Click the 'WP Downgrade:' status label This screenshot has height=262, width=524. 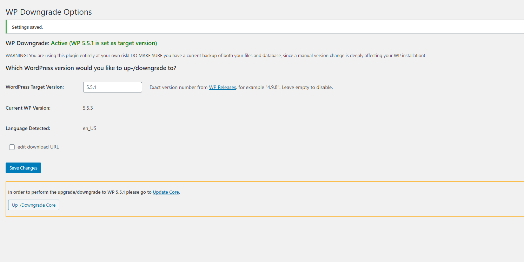coord(27,43)
